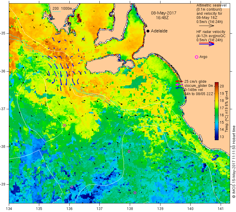Click the 'Altimetric sealevel' legend heading
The image size is (236, 212).
(211, 5)
